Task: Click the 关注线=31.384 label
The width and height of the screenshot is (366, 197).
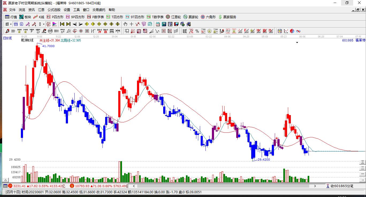Action: pos(49,40)
